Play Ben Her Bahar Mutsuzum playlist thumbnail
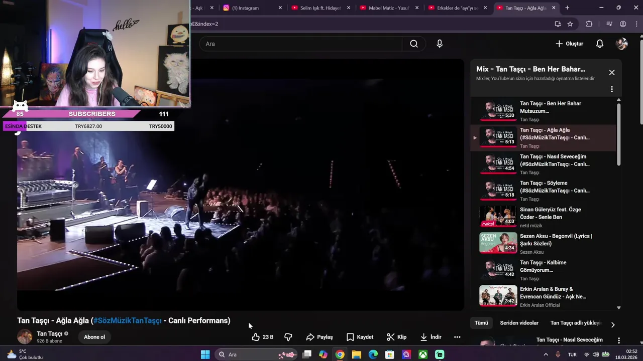Image resolution: width=643 pixels, height=361 pixels. click(498, 110)
